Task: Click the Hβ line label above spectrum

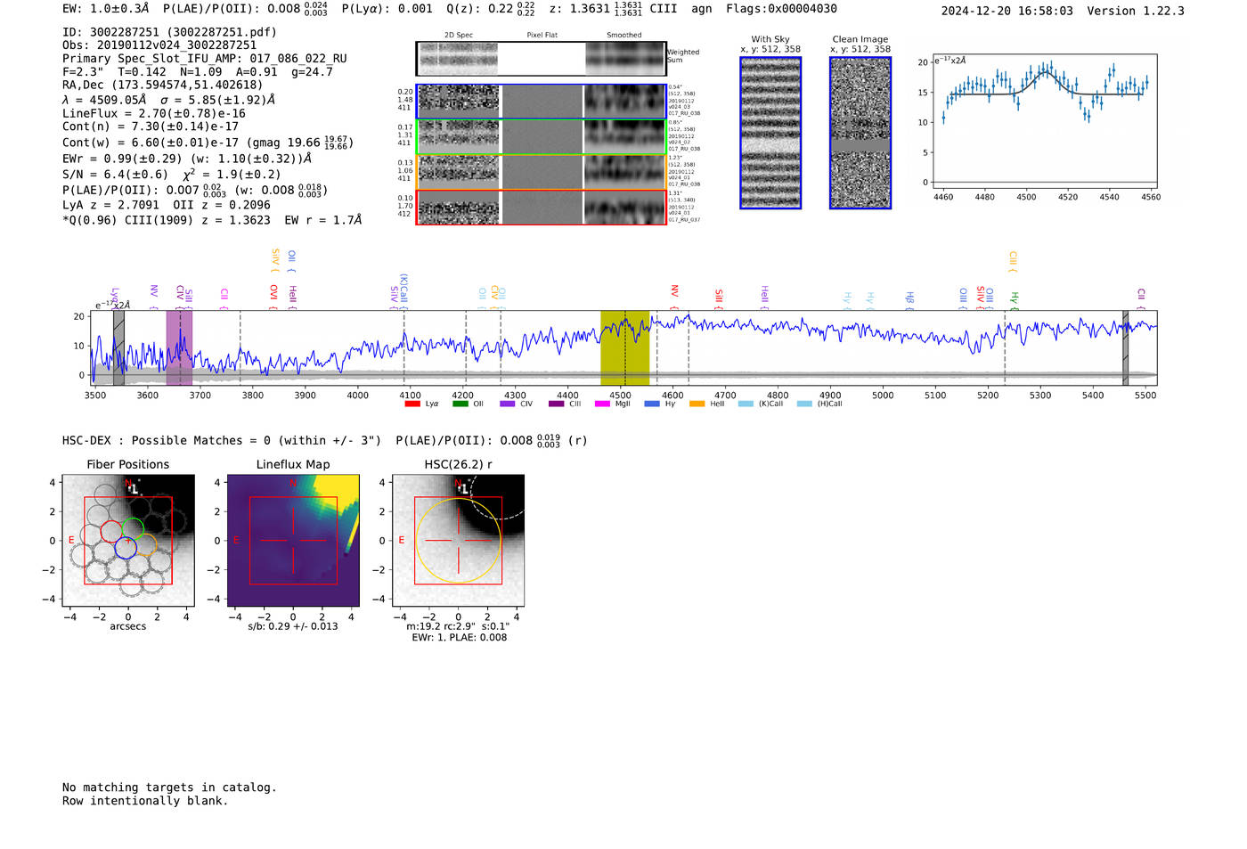Action: pyautogui.click(x=909, y=299)
